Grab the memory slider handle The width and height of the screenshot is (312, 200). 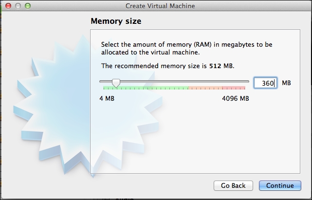(116, 83)
